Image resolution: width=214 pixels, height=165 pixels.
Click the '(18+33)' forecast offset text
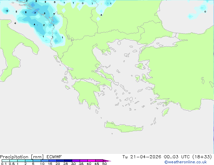[202, 157]
